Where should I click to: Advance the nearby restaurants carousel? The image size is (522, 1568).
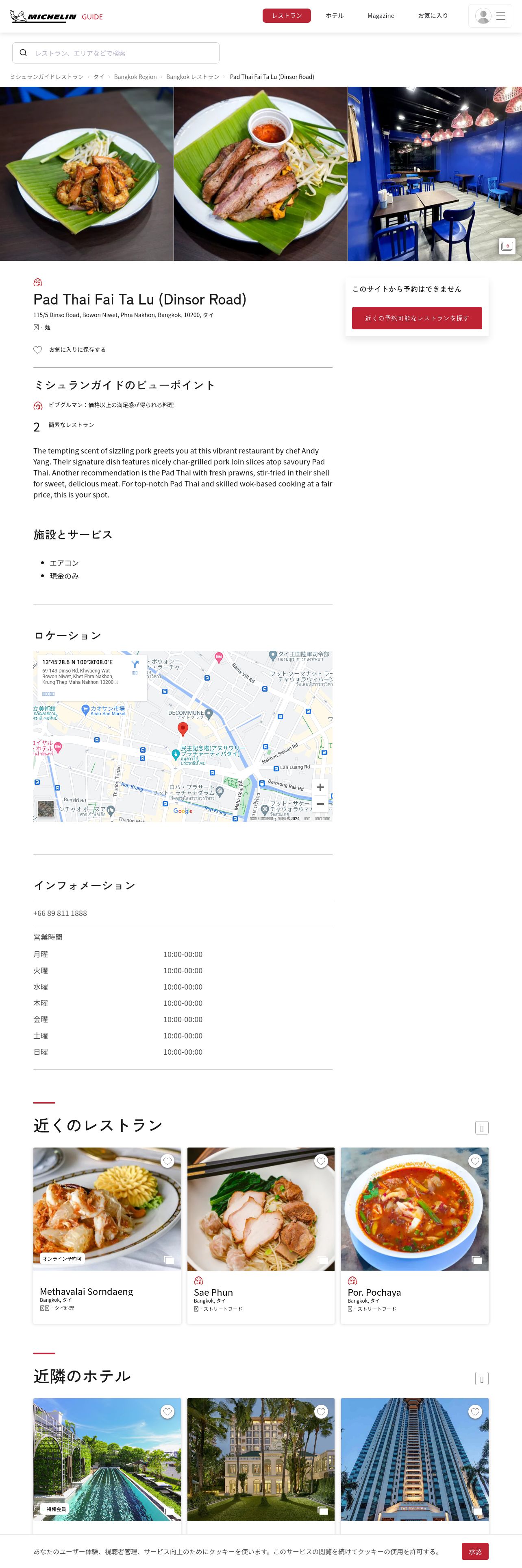pyautogui.click(x=482, y=1128)
